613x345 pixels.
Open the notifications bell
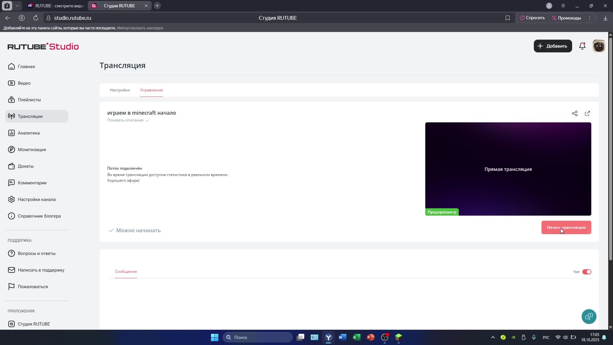pyautogui.click(x=582, y=46)
